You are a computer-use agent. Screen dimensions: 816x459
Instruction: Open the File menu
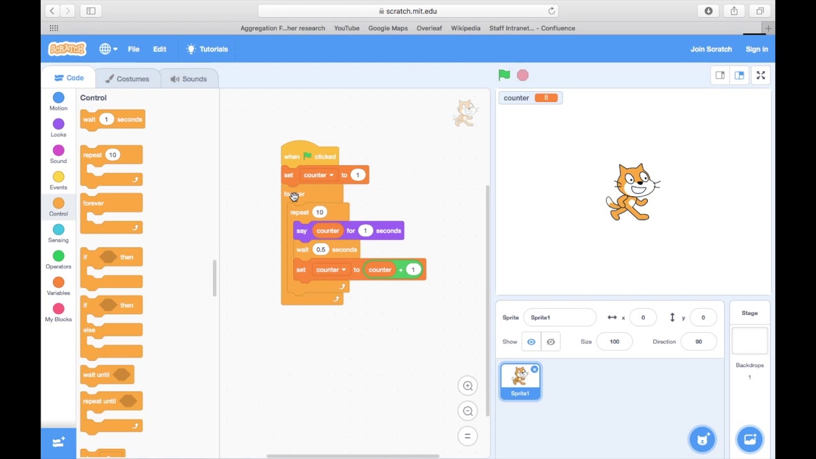tap(133, 49)
